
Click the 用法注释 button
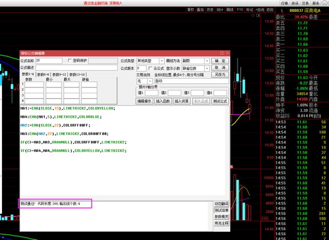point(222,223)
